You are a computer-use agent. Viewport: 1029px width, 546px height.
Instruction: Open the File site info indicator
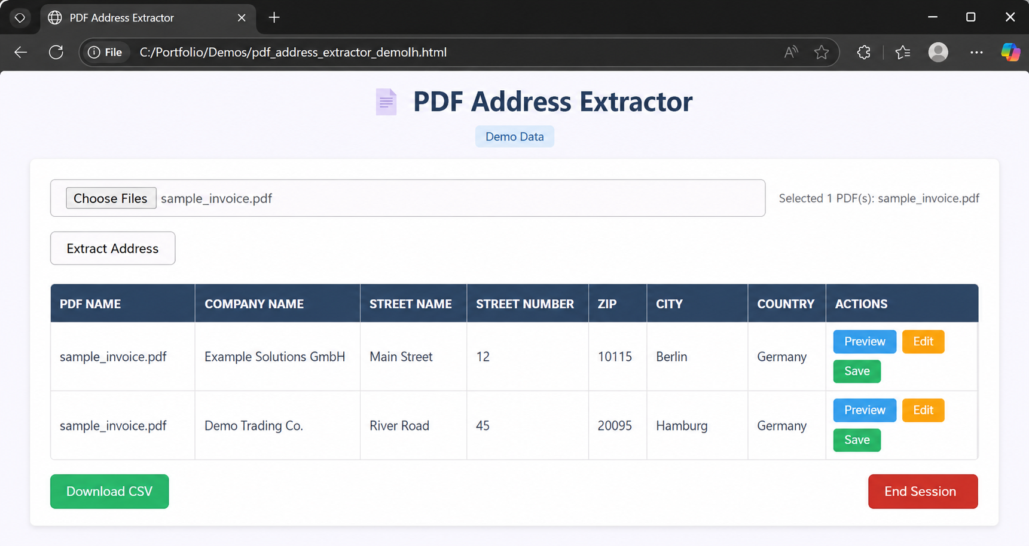coord(105,53)
